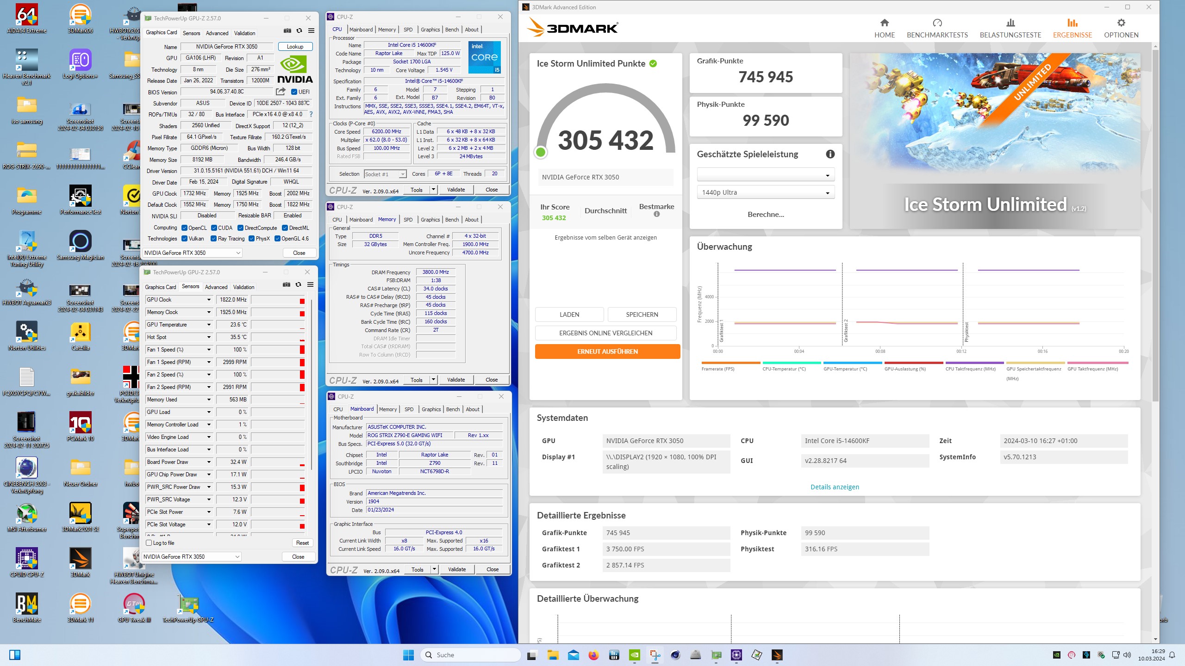This screenshot has width=1185, height=666.
Task: Switch to Advanced tab in upper GPU-Z
Action: click(217, 33)
